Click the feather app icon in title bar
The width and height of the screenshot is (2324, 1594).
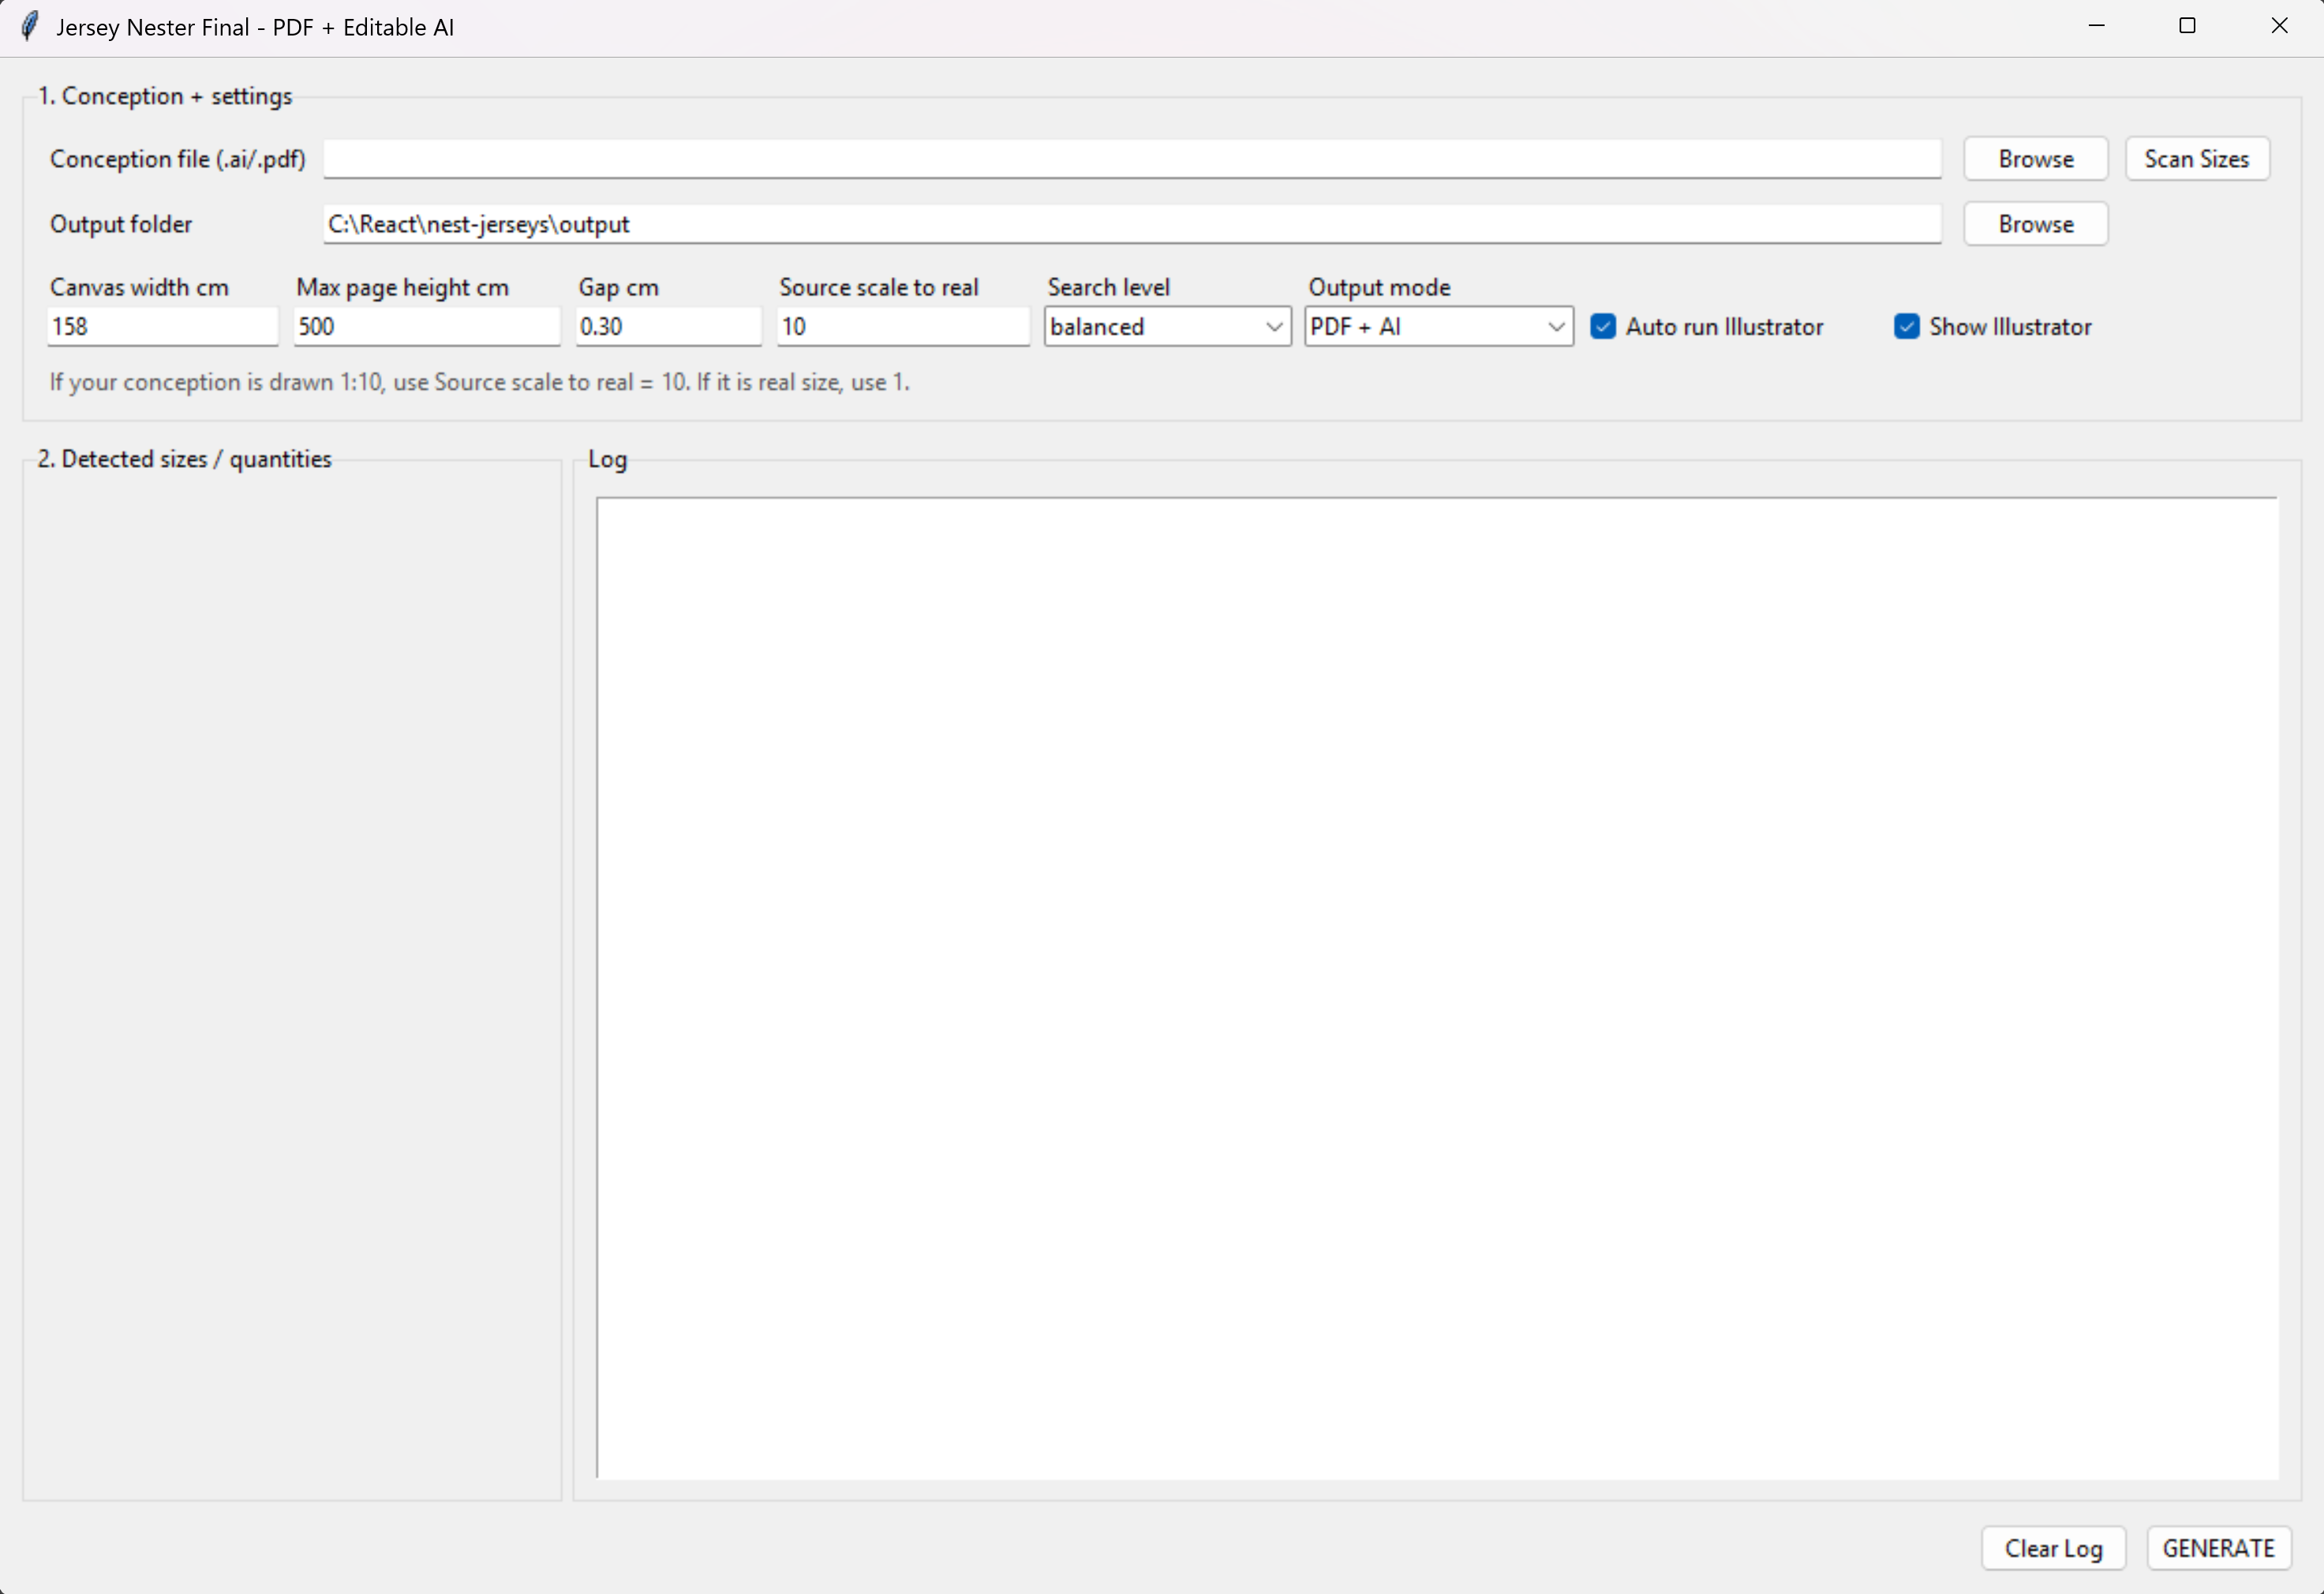click(30, 27)
